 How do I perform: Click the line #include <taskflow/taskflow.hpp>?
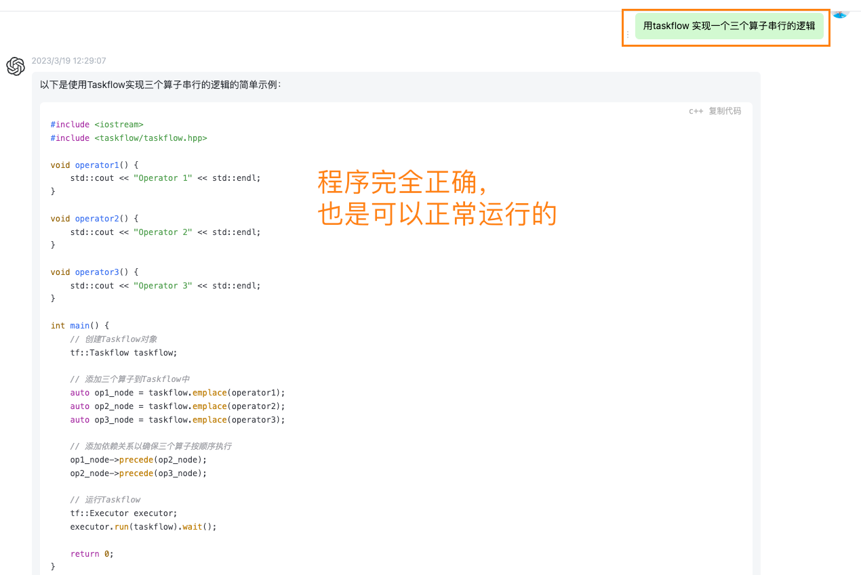(x=129, y=138)
